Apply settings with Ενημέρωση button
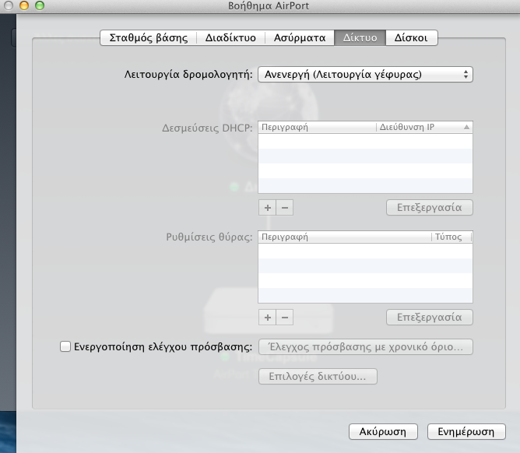Image resolution: width=520 pixels, height=453 pixels. tap(466, 431)
